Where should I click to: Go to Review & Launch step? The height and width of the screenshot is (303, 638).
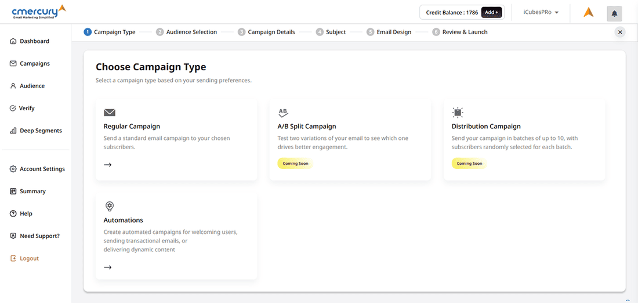point(464,32)
